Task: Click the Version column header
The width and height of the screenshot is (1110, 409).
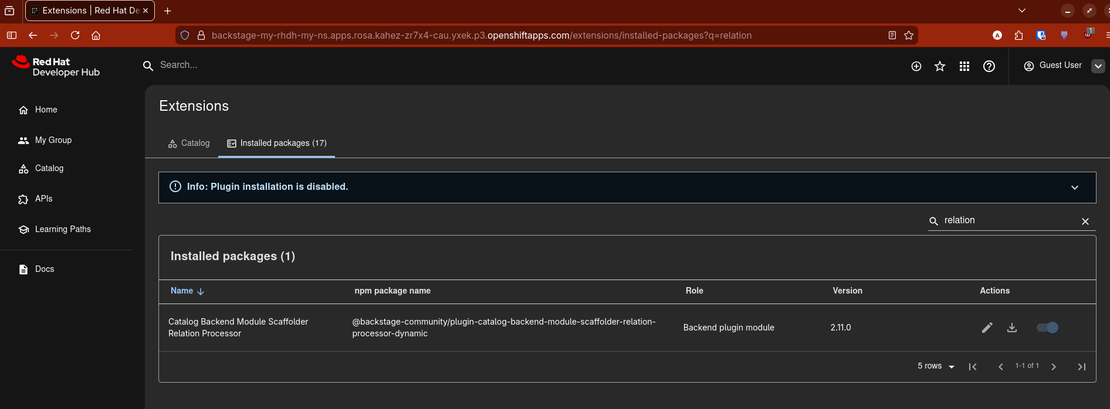Action: 848,291
